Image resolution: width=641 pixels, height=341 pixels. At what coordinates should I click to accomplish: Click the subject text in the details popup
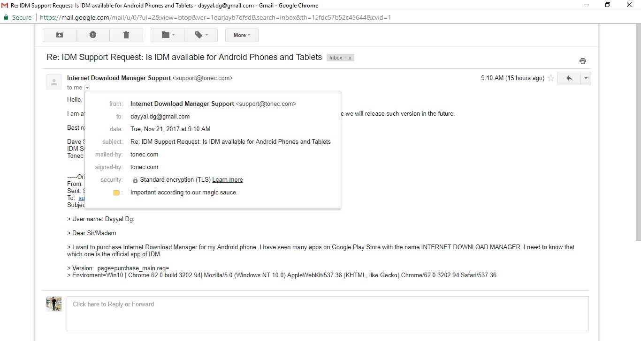tap(230, 141)
